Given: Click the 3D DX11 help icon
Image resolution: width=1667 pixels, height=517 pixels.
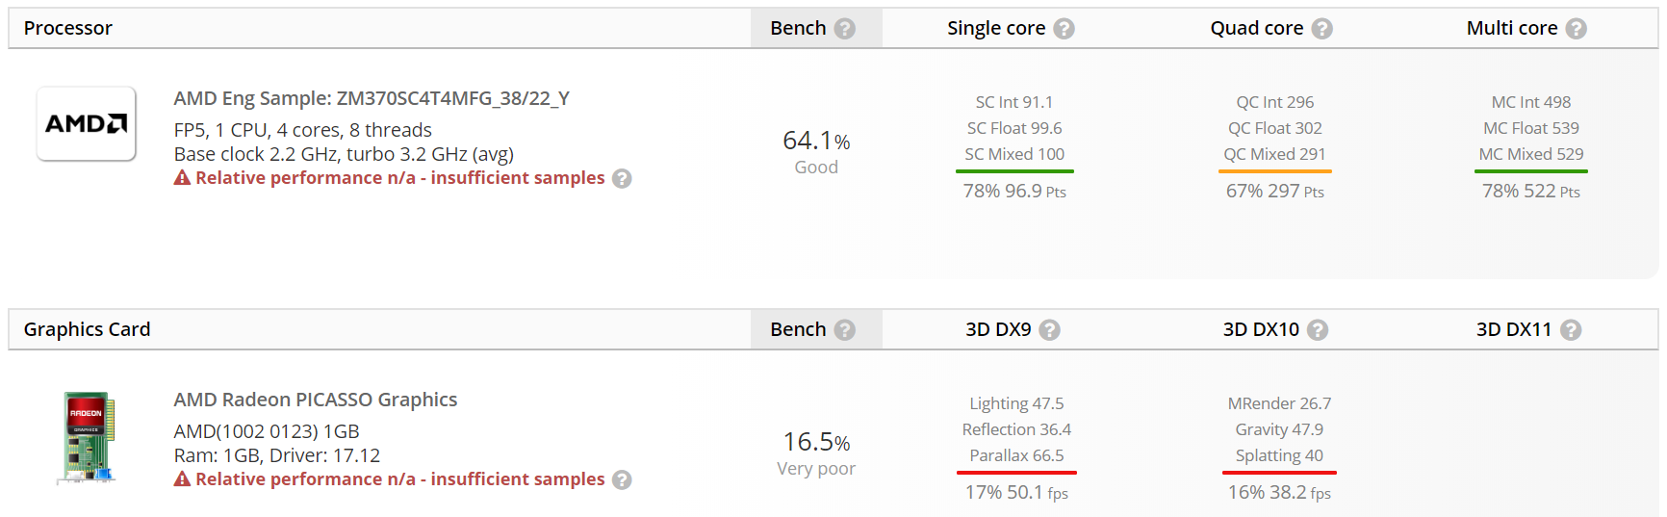Looking at the screenshot, I should point(1571,330).
